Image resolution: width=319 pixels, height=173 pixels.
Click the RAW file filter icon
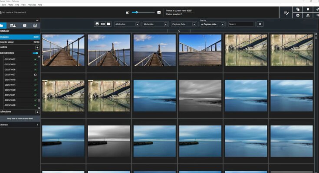point(103,24)
